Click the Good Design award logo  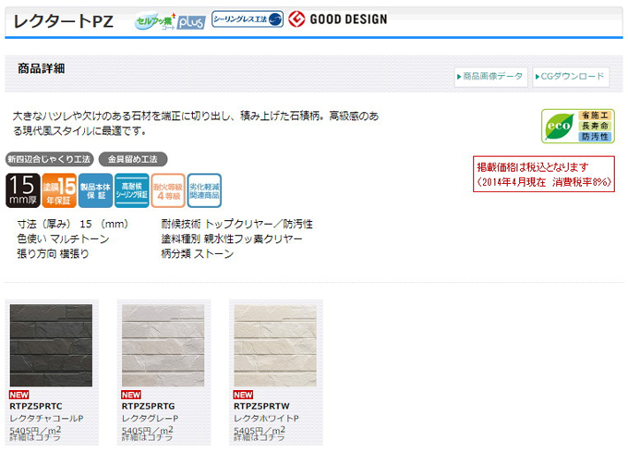[x=338, y=18]
